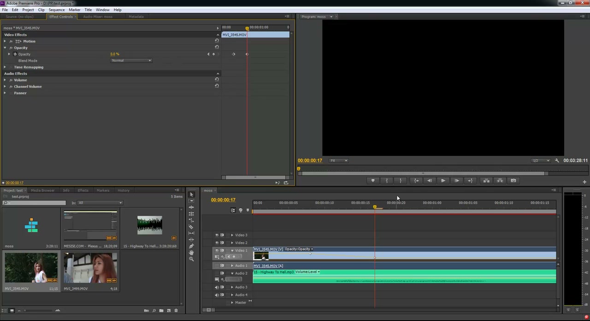Switch to Effects tab
Image resolution: width=590 pixels, height=321 pixels.
click(83, 190)
